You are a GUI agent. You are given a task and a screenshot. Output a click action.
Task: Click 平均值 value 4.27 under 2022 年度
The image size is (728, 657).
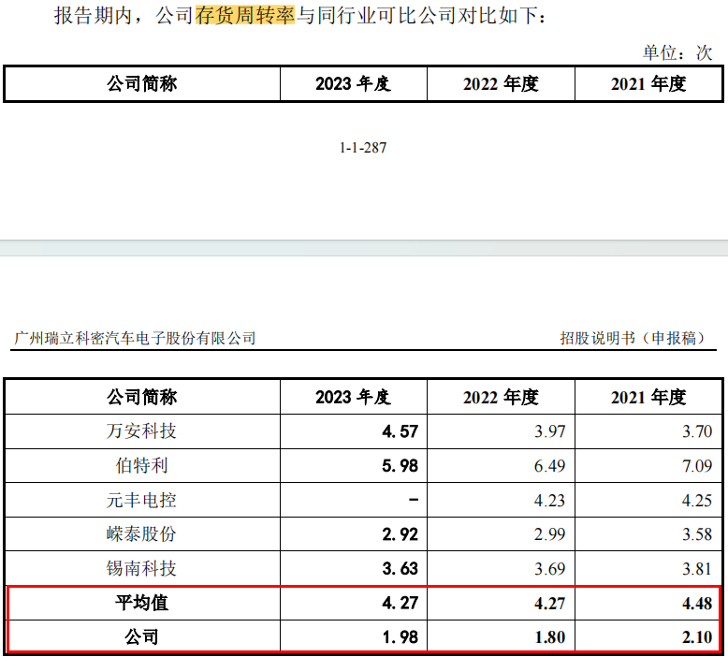tap(549, 603)
